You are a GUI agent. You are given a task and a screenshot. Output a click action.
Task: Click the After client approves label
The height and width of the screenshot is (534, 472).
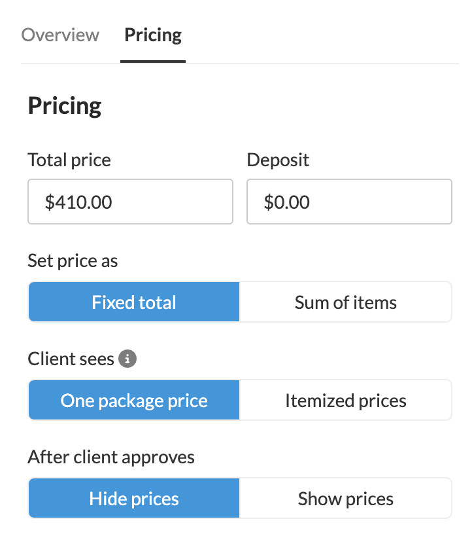(111, 457)
